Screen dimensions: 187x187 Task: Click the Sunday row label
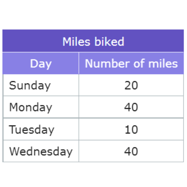pyautogui.click(x=30, y=86)
